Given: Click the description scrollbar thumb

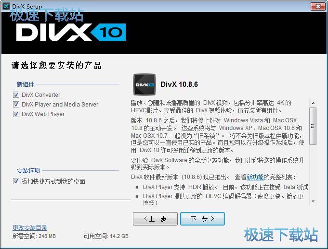Looking at the screenshot, I should pos(313,126).
